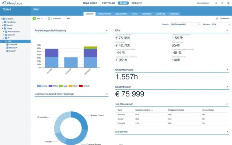Select the SonjaW user icon

(7, 51)
